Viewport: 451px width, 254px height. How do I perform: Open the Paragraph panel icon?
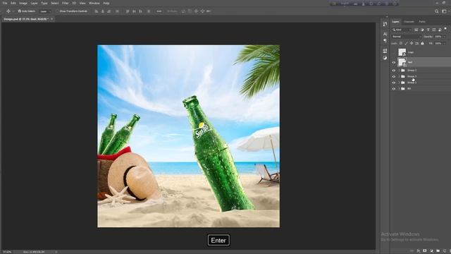click(x=385, y=41)
